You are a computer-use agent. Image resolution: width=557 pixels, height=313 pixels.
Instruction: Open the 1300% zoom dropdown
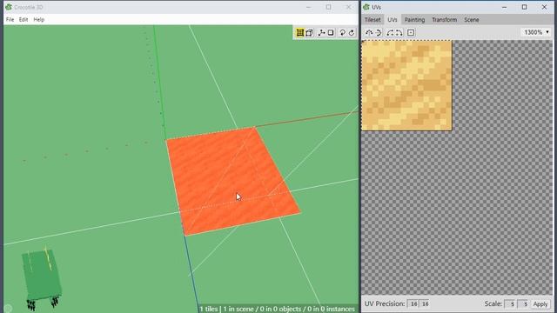click(x=536, y=32)
